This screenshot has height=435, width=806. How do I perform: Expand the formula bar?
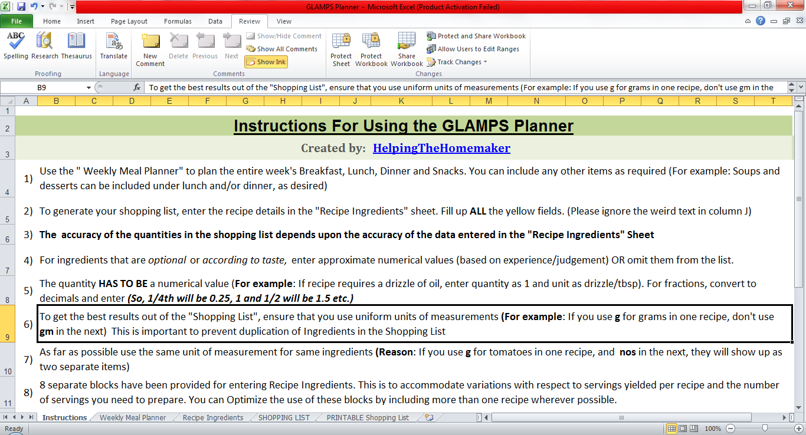800,87
